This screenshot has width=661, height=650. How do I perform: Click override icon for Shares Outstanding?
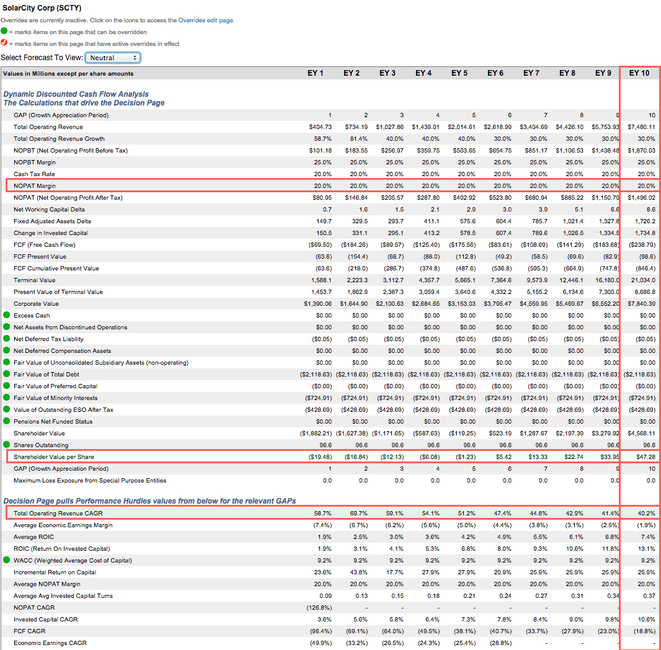click(x=6, y=445)
